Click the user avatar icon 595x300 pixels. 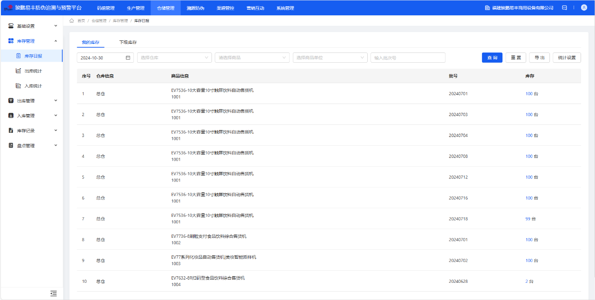(584, 8)
